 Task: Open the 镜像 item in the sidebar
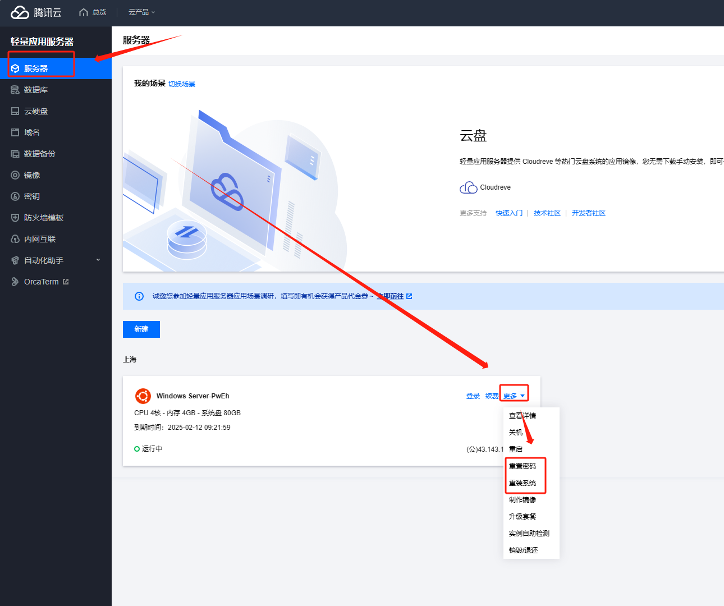click(32, 175)
